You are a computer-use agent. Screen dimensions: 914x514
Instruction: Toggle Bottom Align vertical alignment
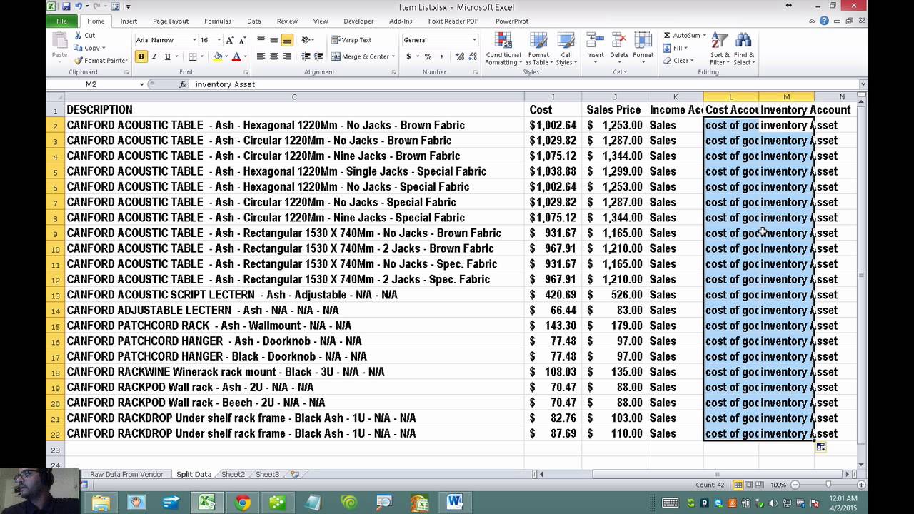tap(286, 40)
